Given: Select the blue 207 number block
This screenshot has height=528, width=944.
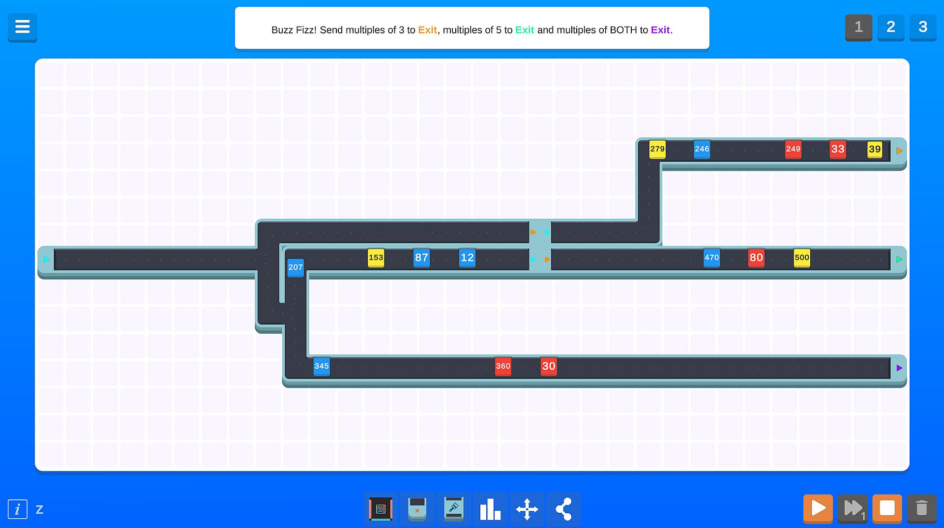Looking at the screenshot, I should 295,267.
